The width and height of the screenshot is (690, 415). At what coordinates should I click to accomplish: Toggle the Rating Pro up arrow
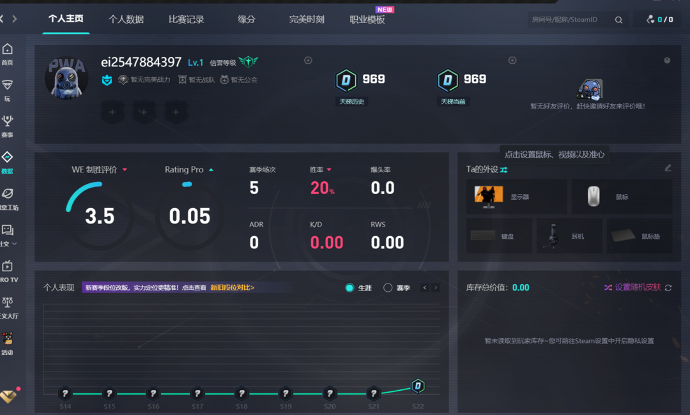click(211, 170)
